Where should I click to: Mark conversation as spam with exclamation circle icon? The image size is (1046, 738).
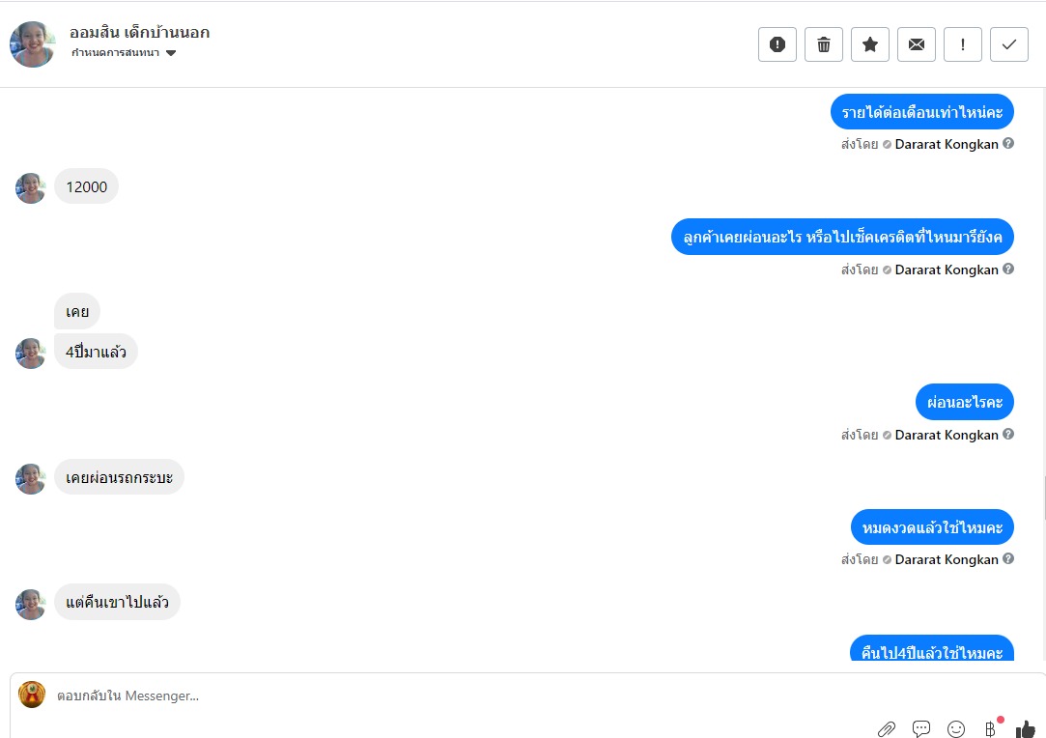pyautogui.click(x=777, y=44)
